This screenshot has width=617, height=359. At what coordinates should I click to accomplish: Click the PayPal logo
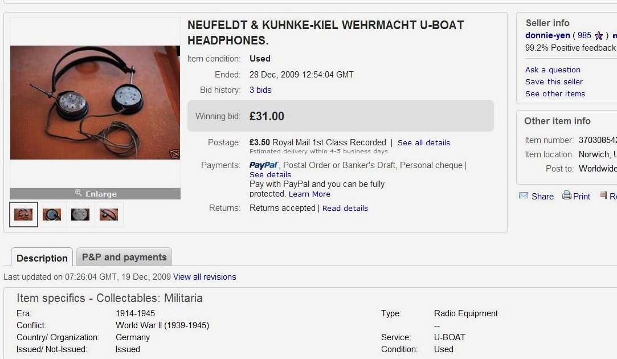click(263, 165)
